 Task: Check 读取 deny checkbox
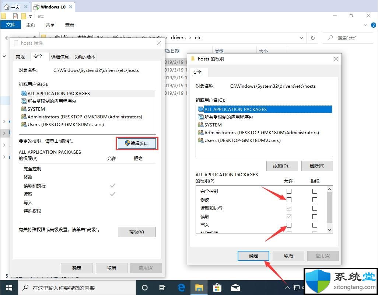(x=315, y=216)
